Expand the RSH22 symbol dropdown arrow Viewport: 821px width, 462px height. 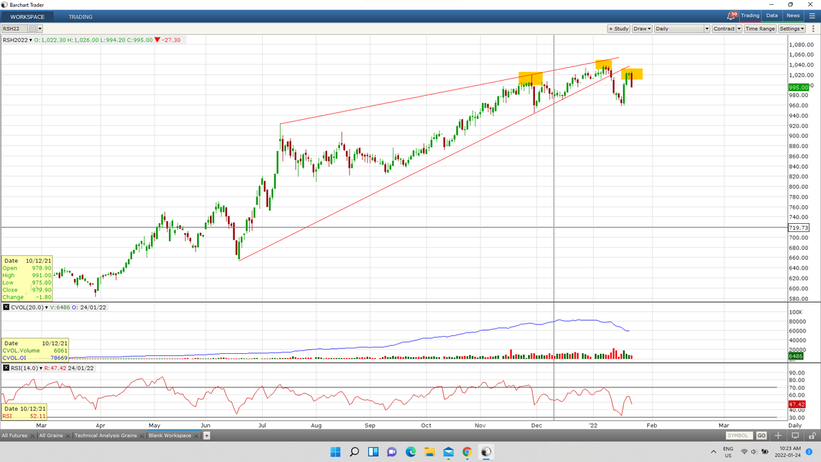click(x=40, y=29)
